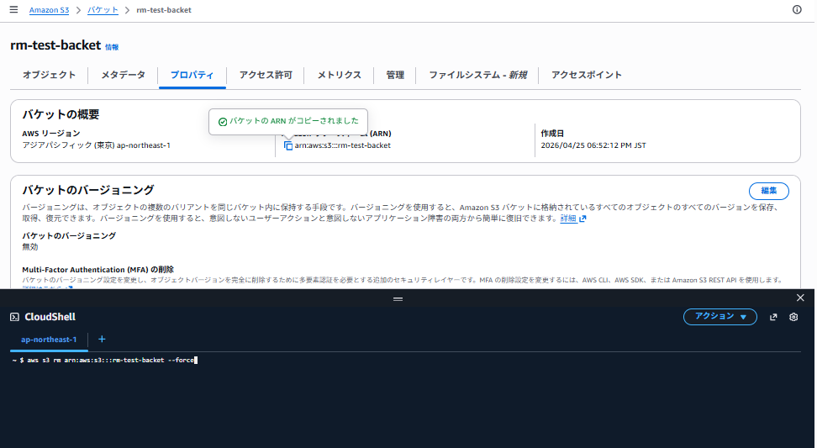Open the info panel icon at top right
The image size is (817, 448).
click(x=797, y=9)
